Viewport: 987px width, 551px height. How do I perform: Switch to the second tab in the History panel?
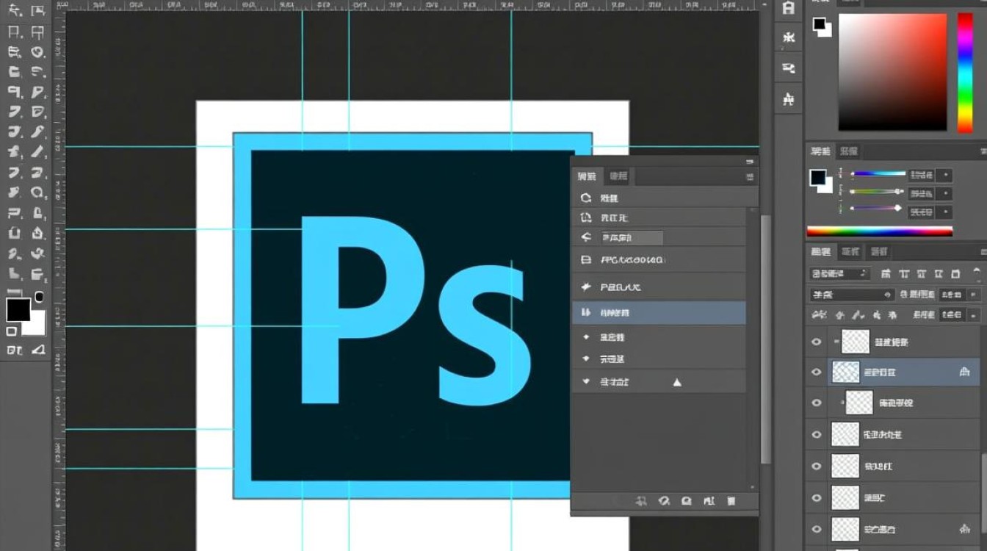coord(618,176)
